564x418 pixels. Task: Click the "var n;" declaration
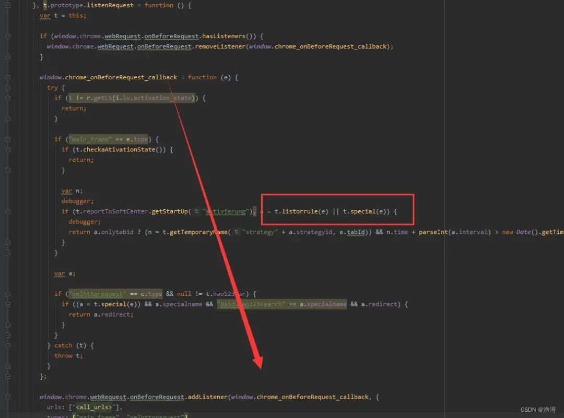72,191
